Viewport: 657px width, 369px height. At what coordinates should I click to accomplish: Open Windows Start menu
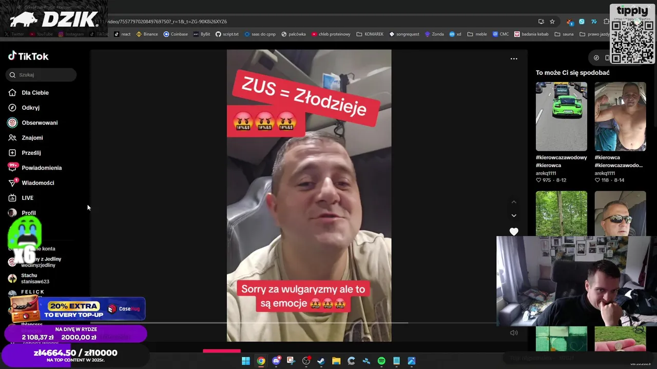point(246,361)
